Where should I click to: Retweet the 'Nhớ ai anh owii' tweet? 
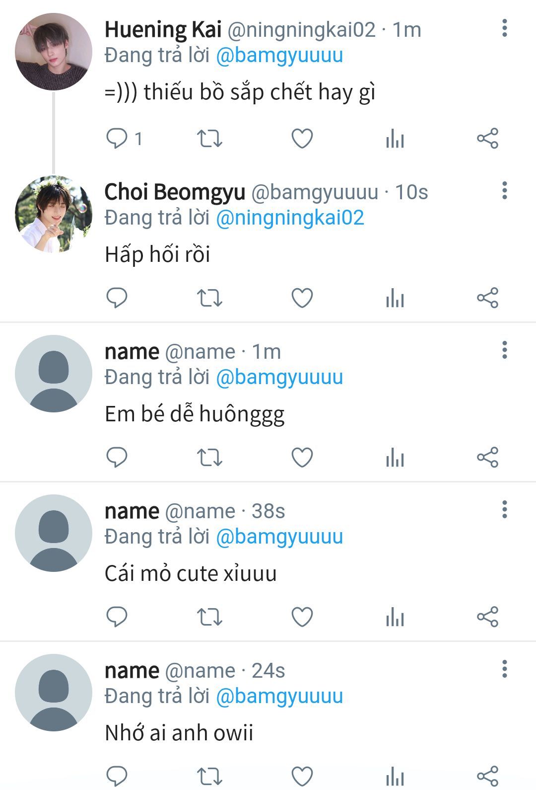pyautogui.click(x=209, y=776)
